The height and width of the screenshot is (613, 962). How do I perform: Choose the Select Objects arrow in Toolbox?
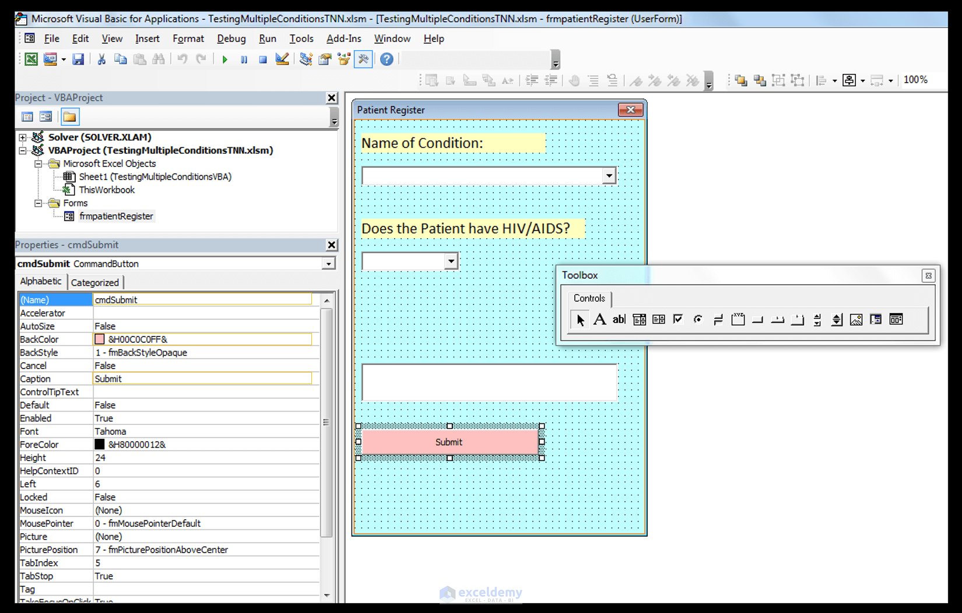[x=580, y=320]
